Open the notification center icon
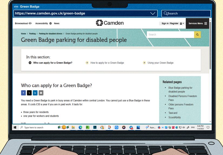 (x=208, y=128)
